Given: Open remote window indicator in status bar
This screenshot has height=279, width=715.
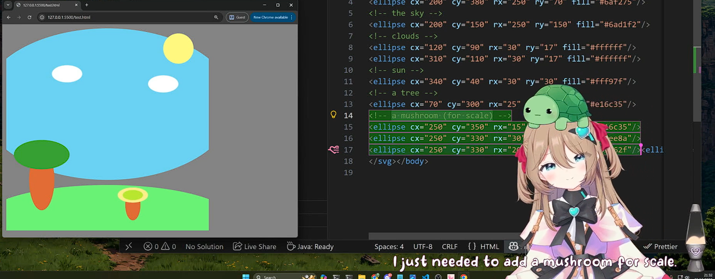Looking at the screenshot, I should 129,246.
